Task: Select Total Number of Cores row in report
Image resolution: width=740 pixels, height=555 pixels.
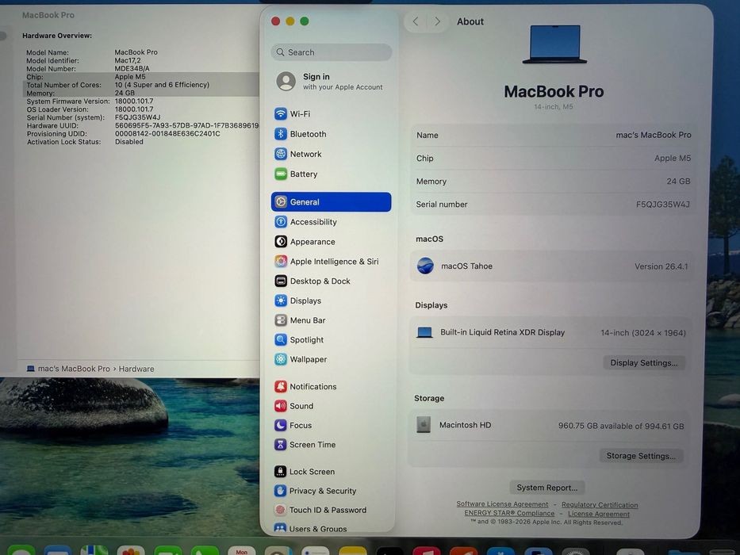Action: 140,85
